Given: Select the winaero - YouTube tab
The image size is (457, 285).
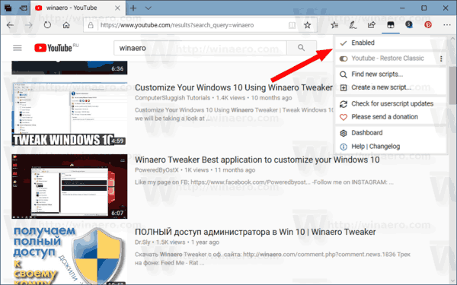Looking at the screenshot, I should pos(78,8).
